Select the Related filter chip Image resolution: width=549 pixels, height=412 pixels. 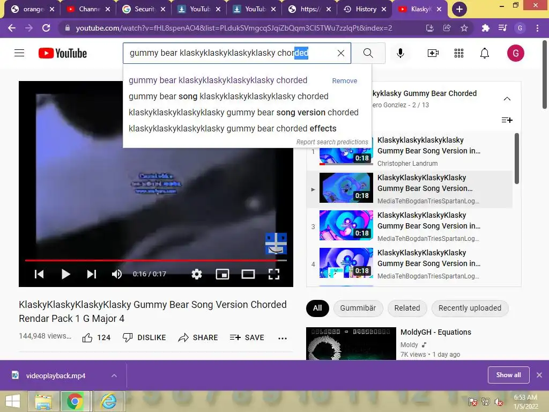tap(407, 308)
